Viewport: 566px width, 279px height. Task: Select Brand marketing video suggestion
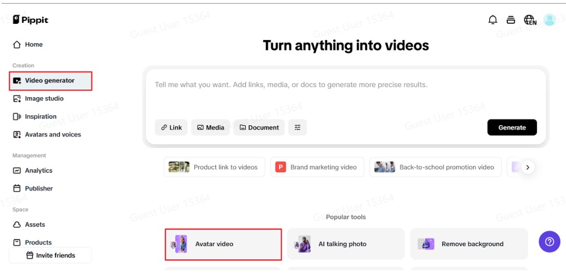point(317,167)
